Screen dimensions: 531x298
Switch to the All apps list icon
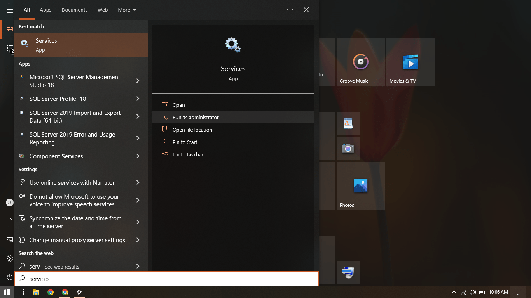(10, 48)
